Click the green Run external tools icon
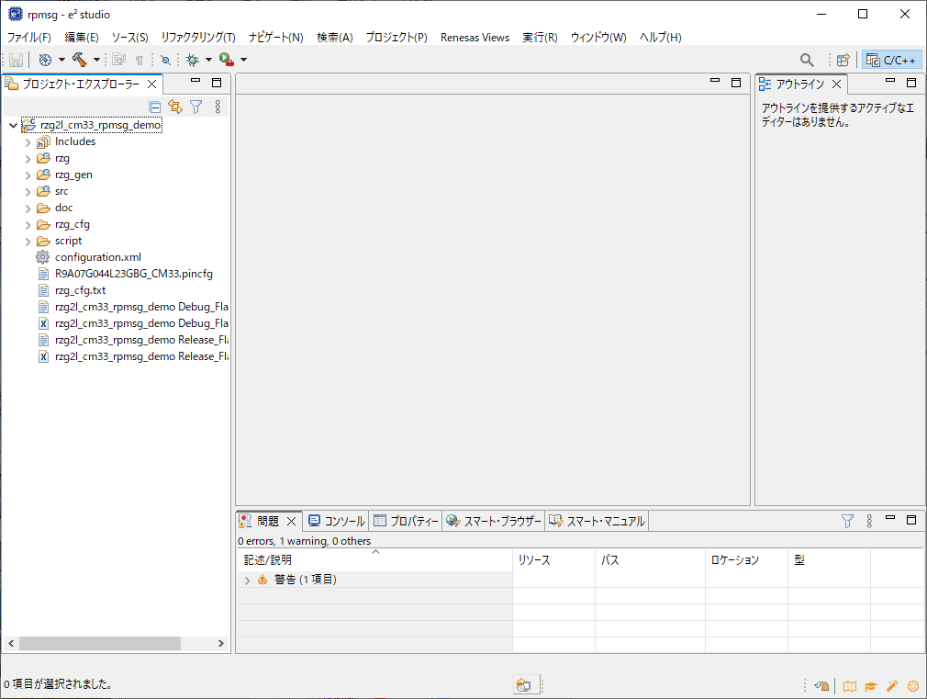 point(227,59)
